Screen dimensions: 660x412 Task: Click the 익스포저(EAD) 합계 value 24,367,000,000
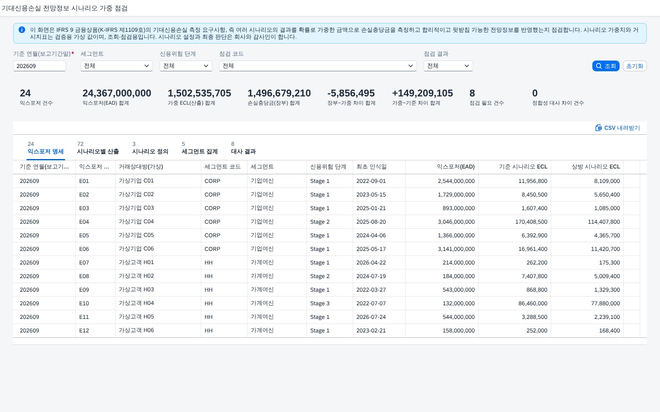pos(117,93)
